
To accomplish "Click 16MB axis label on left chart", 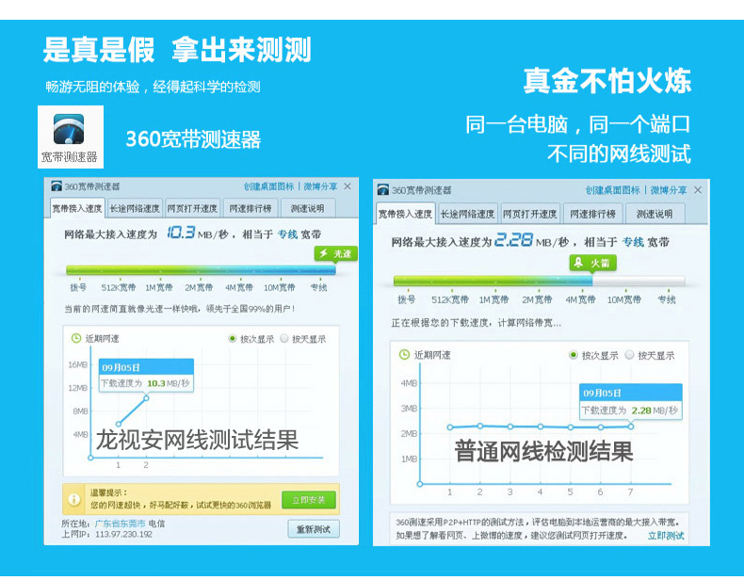I will pyautogui.click(x=78, y=364).
